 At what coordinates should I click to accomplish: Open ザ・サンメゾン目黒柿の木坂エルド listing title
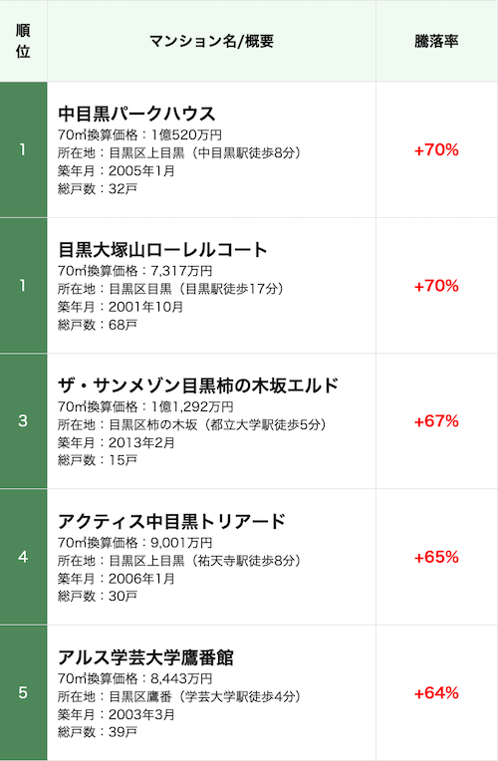[198, 385]
